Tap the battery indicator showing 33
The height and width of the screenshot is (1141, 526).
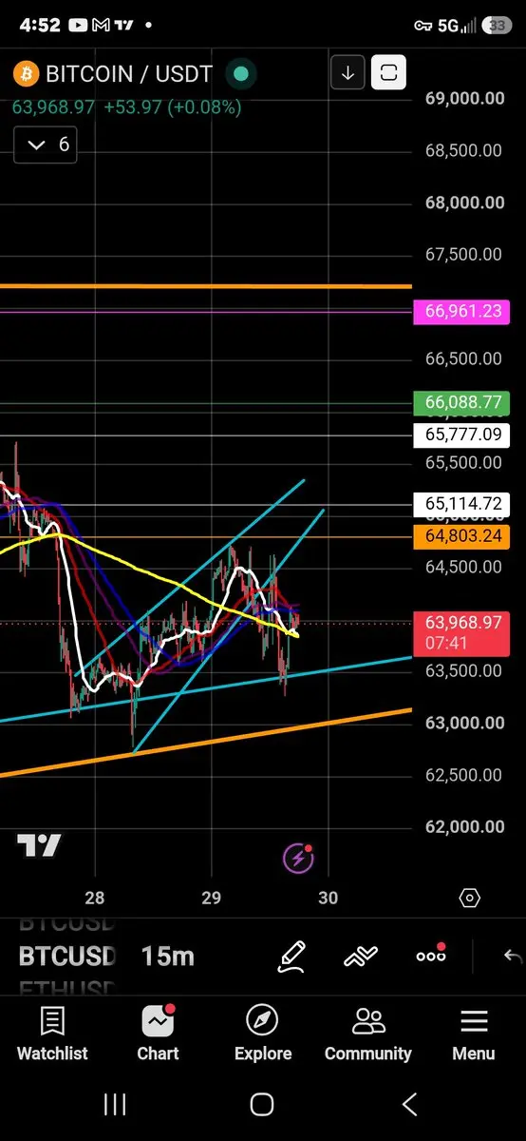click(495, 26)
